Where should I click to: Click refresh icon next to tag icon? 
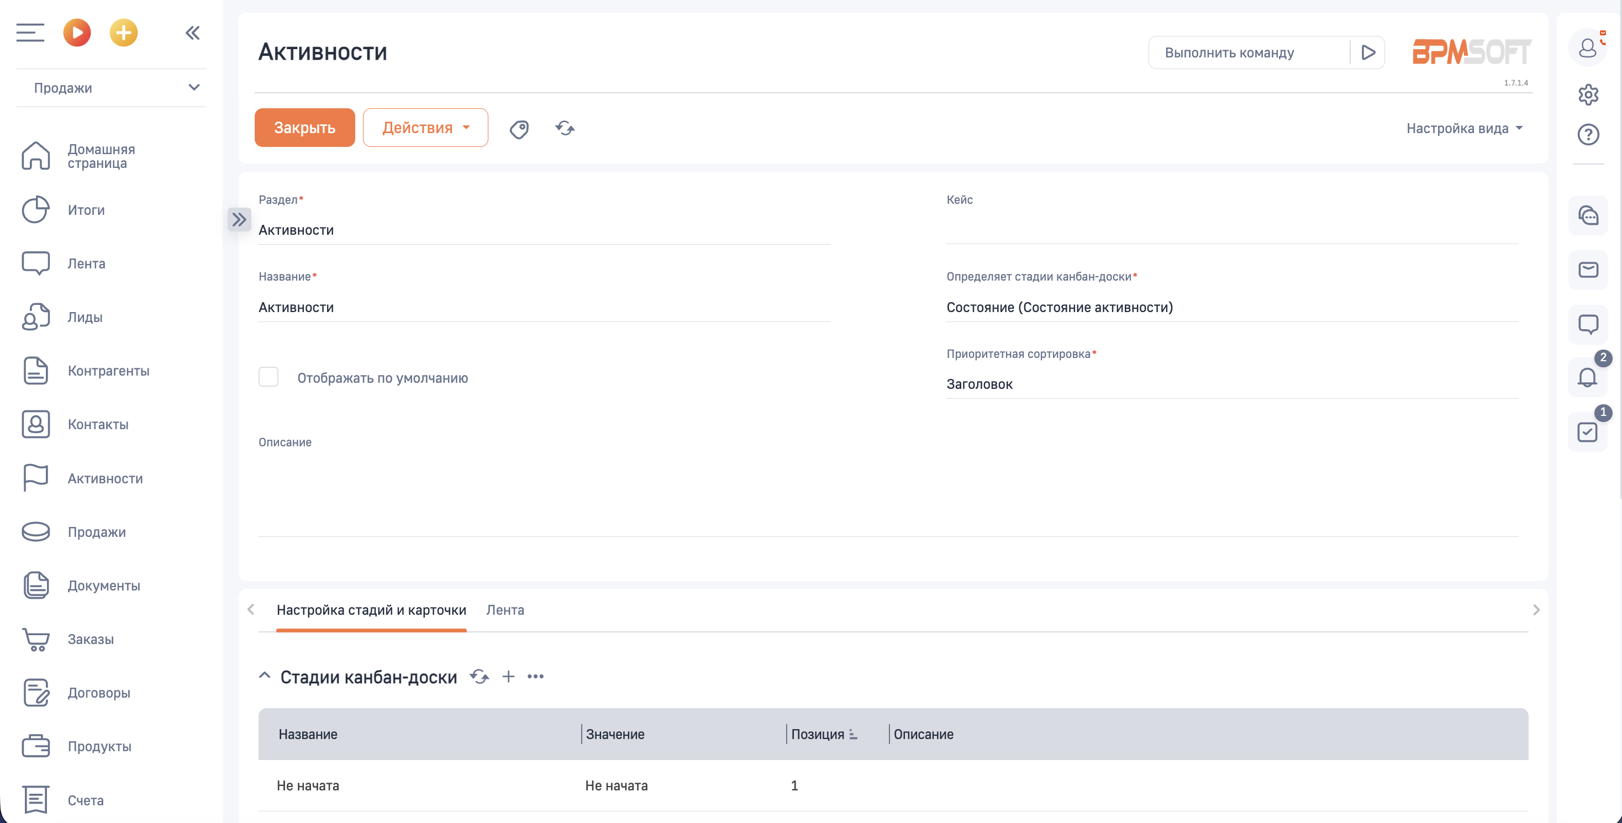[565, 129]
